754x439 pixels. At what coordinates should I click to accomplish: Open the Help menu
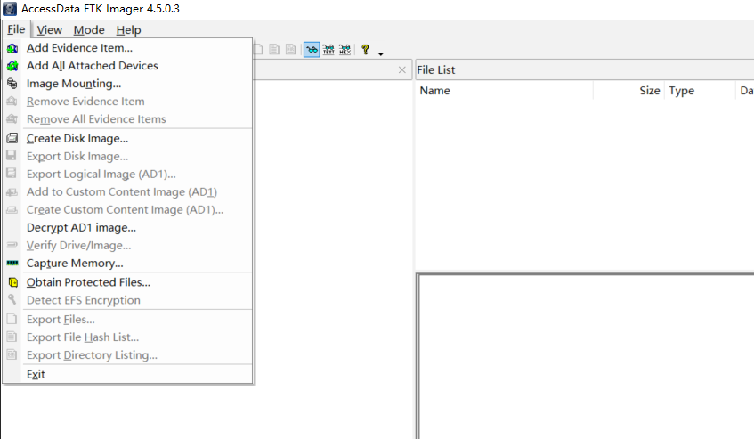click(128, 30)
